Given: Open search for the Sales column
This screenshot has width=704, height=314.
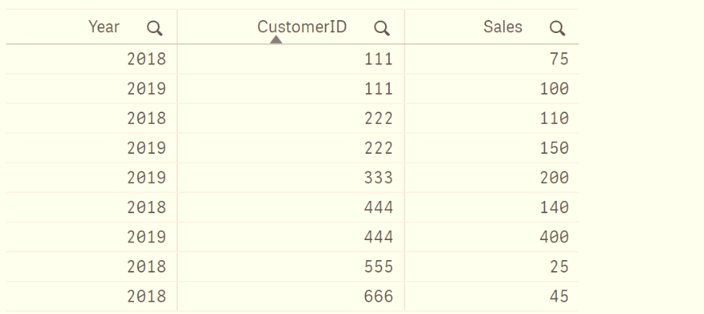Looking at the screenshot, I should (x=559, y=29).
